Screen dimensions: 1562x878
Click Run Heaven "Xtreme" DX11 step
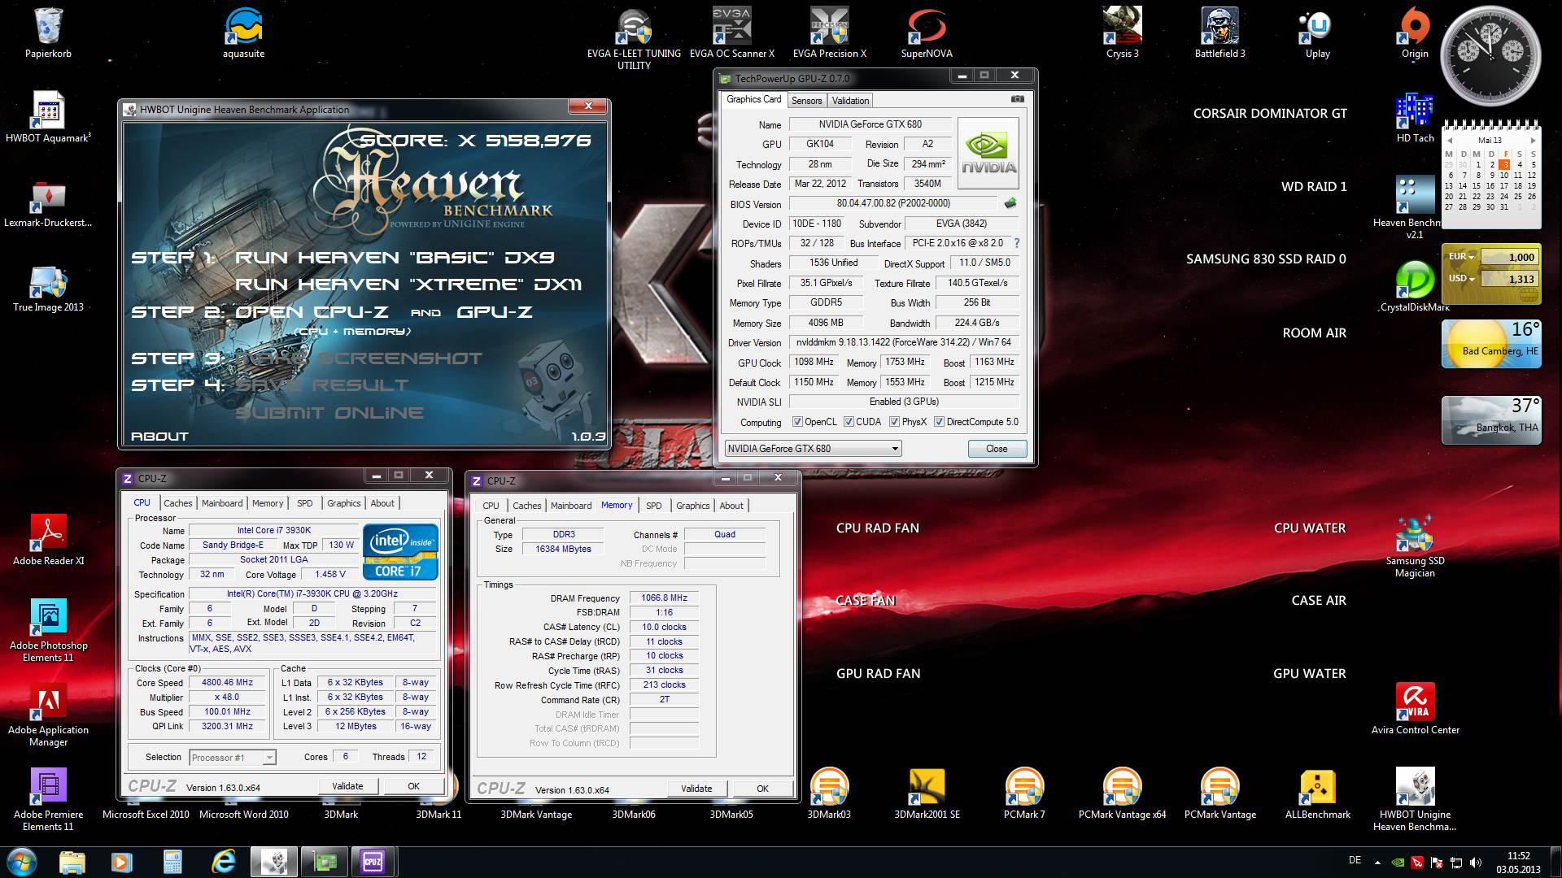(x=408, y=285)
